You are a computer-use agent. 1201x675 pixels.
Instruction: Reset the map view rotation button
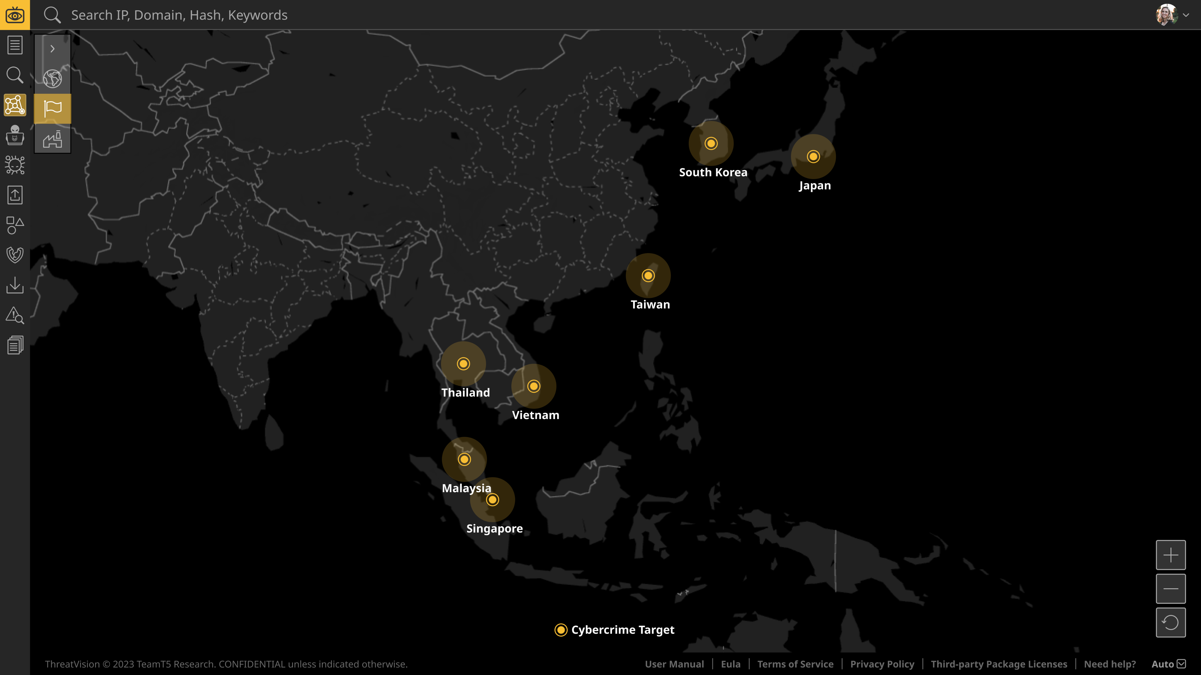1170,622
